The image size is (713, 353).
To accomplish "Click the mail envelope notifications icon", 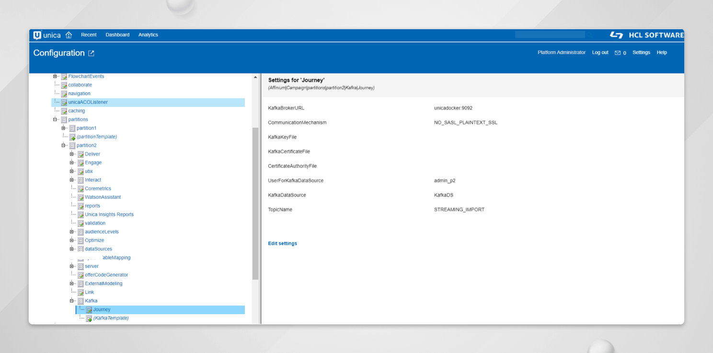I will (618, 53).
